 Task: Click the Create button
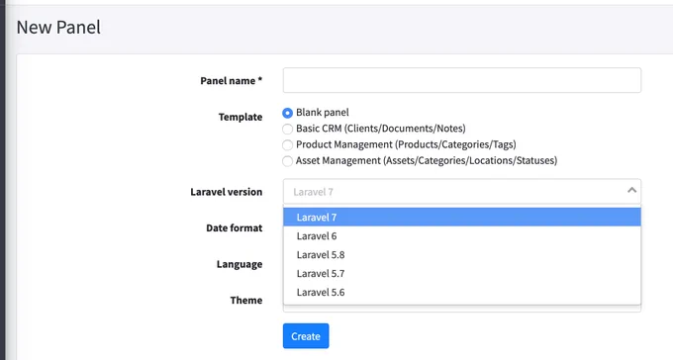[306, 336]
